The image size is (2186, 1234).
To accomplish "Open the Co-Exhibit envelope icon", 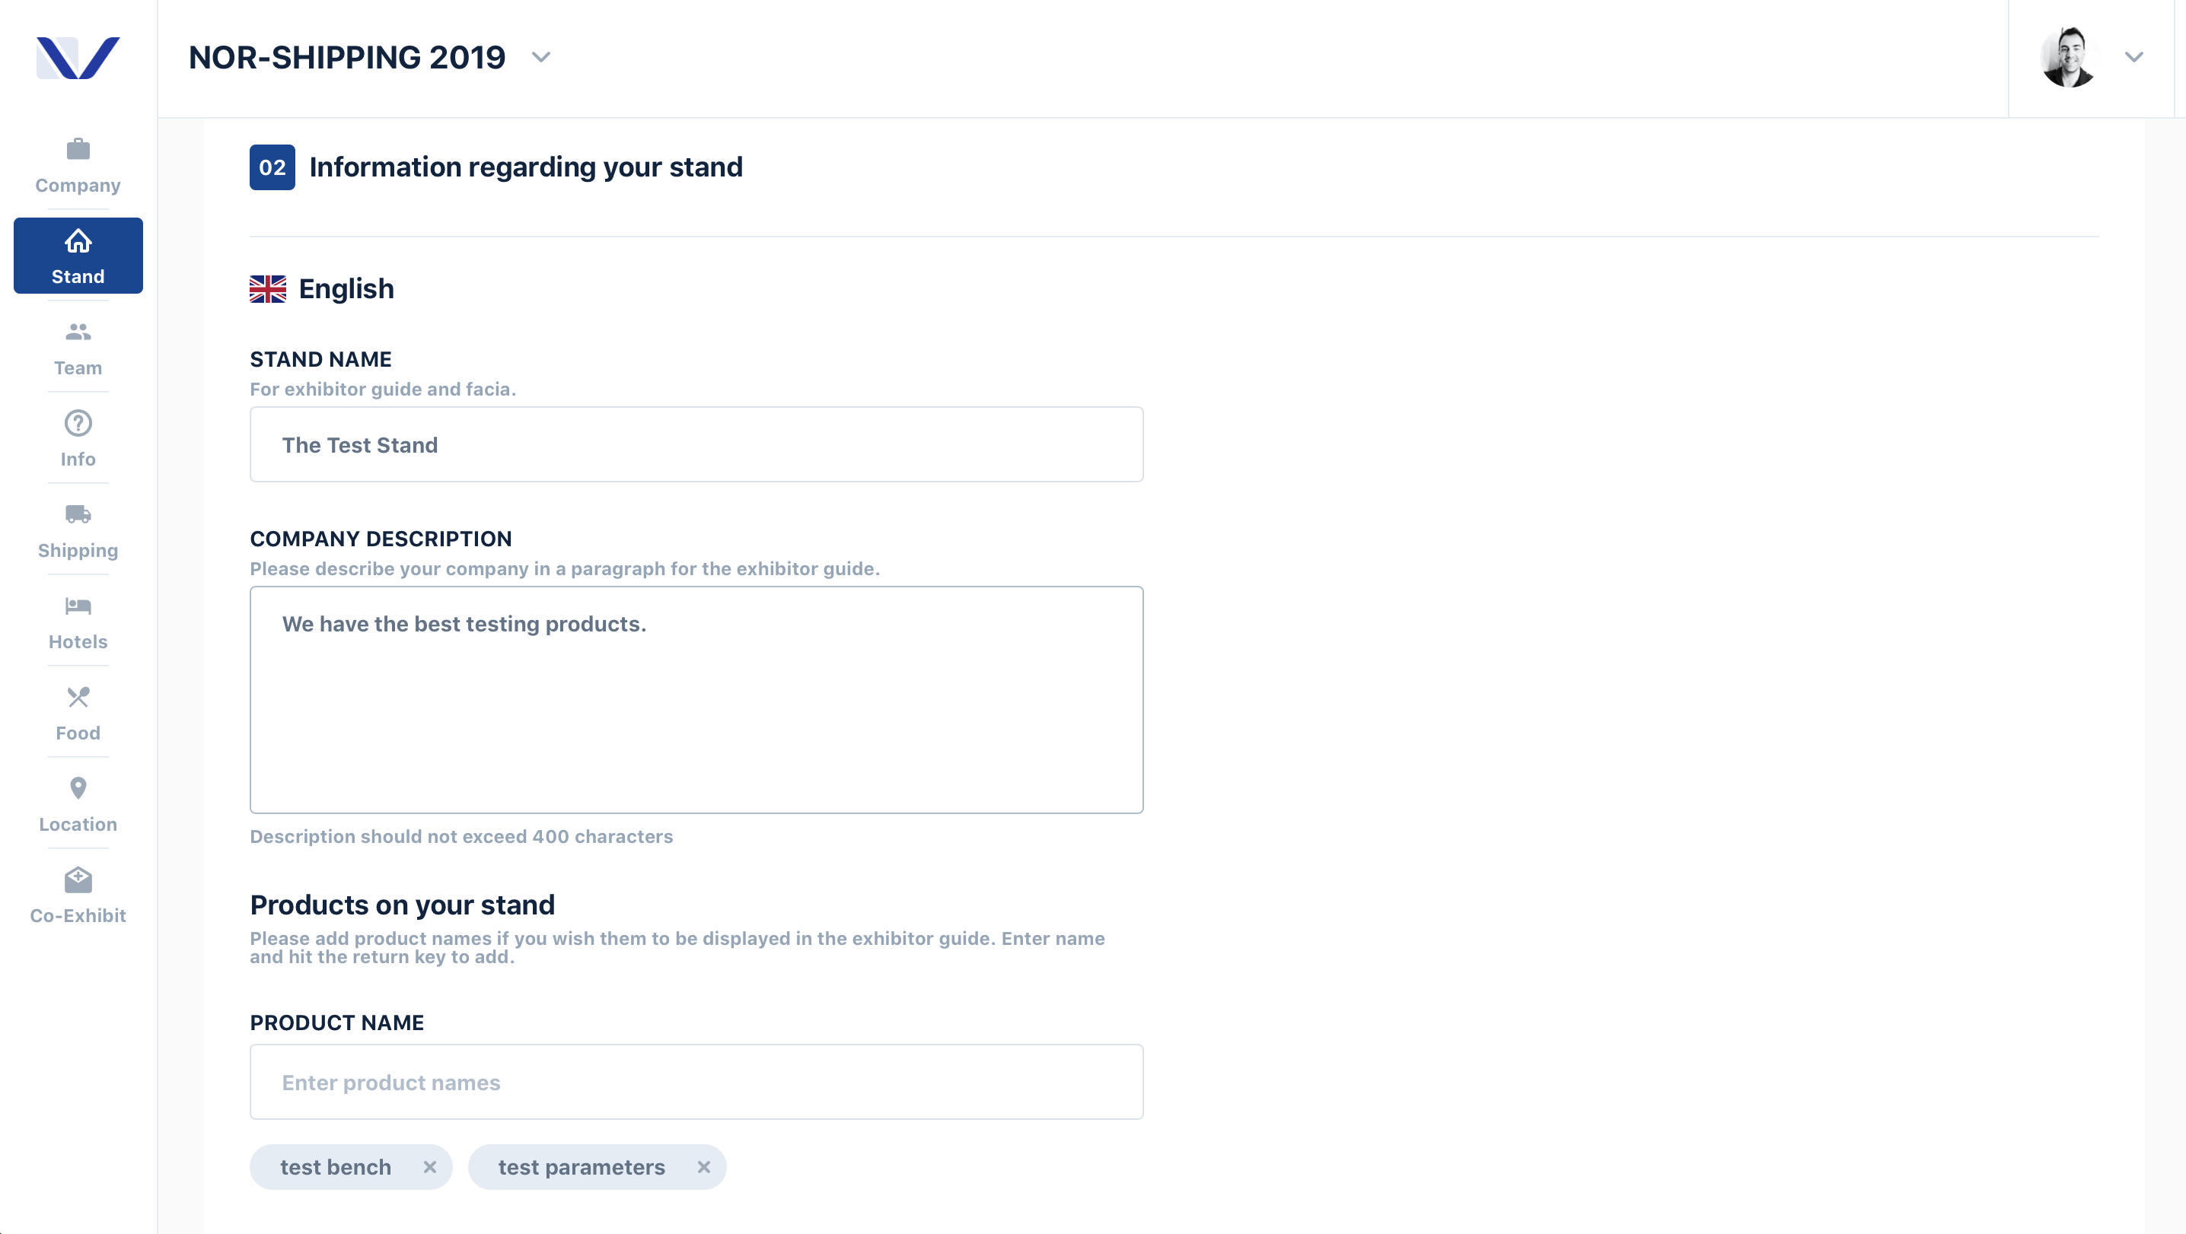I will pos(78,879).
